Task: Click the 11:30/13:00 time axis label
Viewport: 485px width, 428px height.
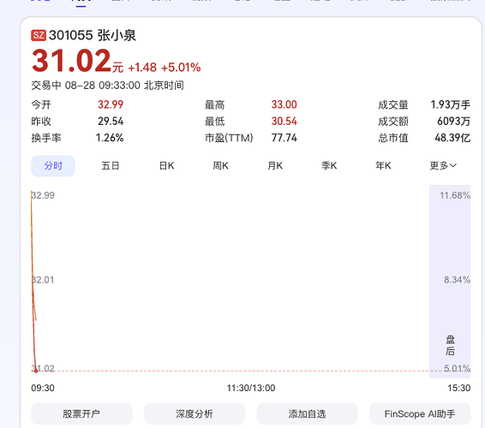Action: tap(251, 388)
